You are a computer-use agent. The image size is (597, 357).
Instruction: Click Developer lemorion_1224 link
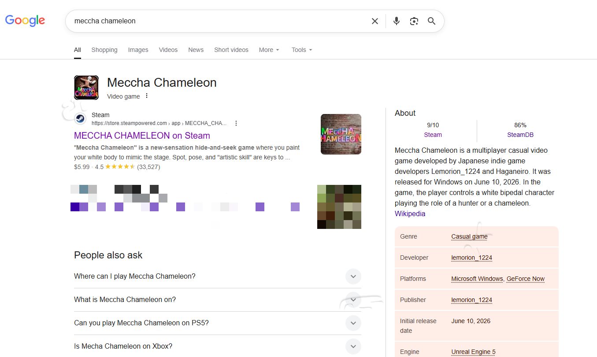(472, 258)
